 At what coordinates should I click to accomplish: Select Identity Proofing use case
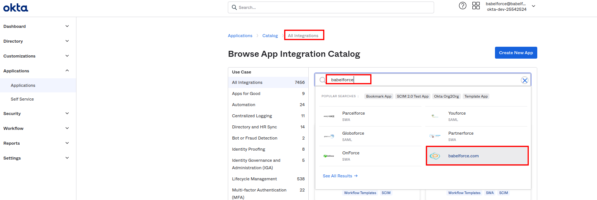(x=268, y=149)
